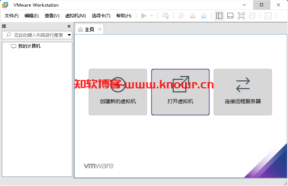This screenshot has width=288, height=186.
Task: Minimize the VMware Workstation window
Action: click(244, 5)
